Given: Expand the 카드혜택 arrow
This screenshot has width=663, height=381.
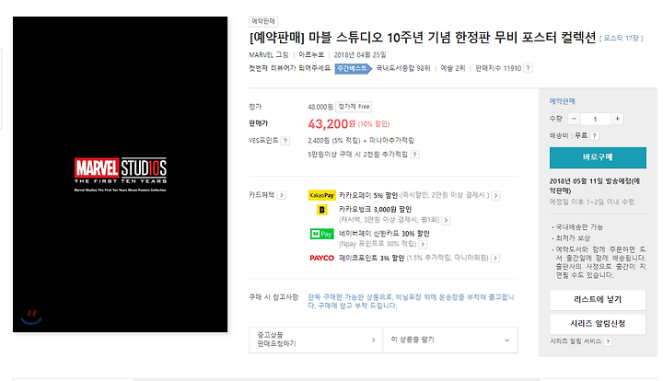Looking at the screenshot, I should coord(282,195).
